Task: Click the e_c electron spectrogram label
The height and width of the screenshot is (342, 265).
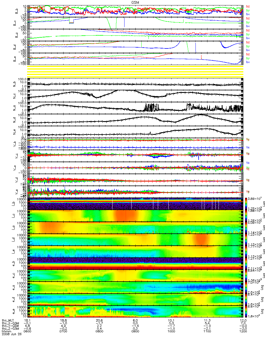Action: coord(14,276)
